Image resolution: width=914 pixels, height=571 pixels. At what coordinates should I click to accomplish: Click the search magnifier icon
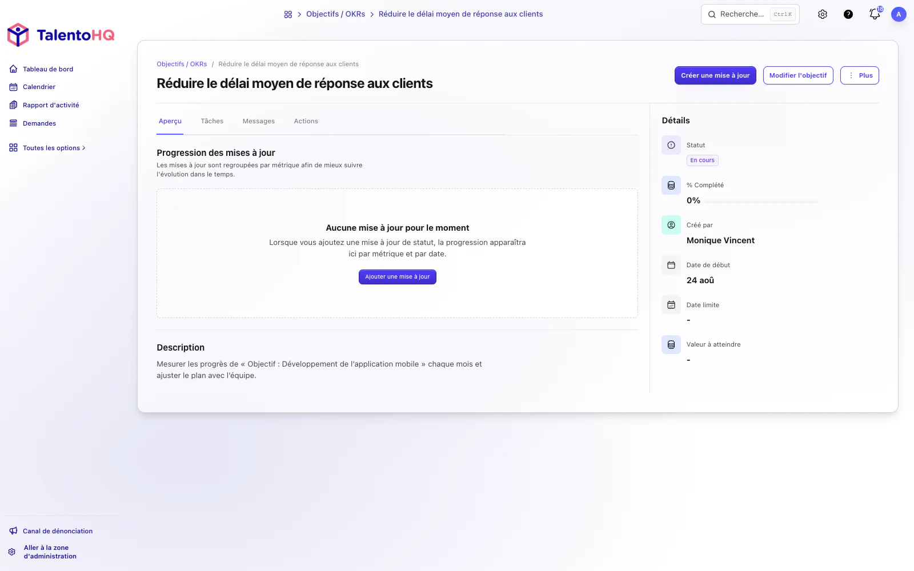point(712,14)
